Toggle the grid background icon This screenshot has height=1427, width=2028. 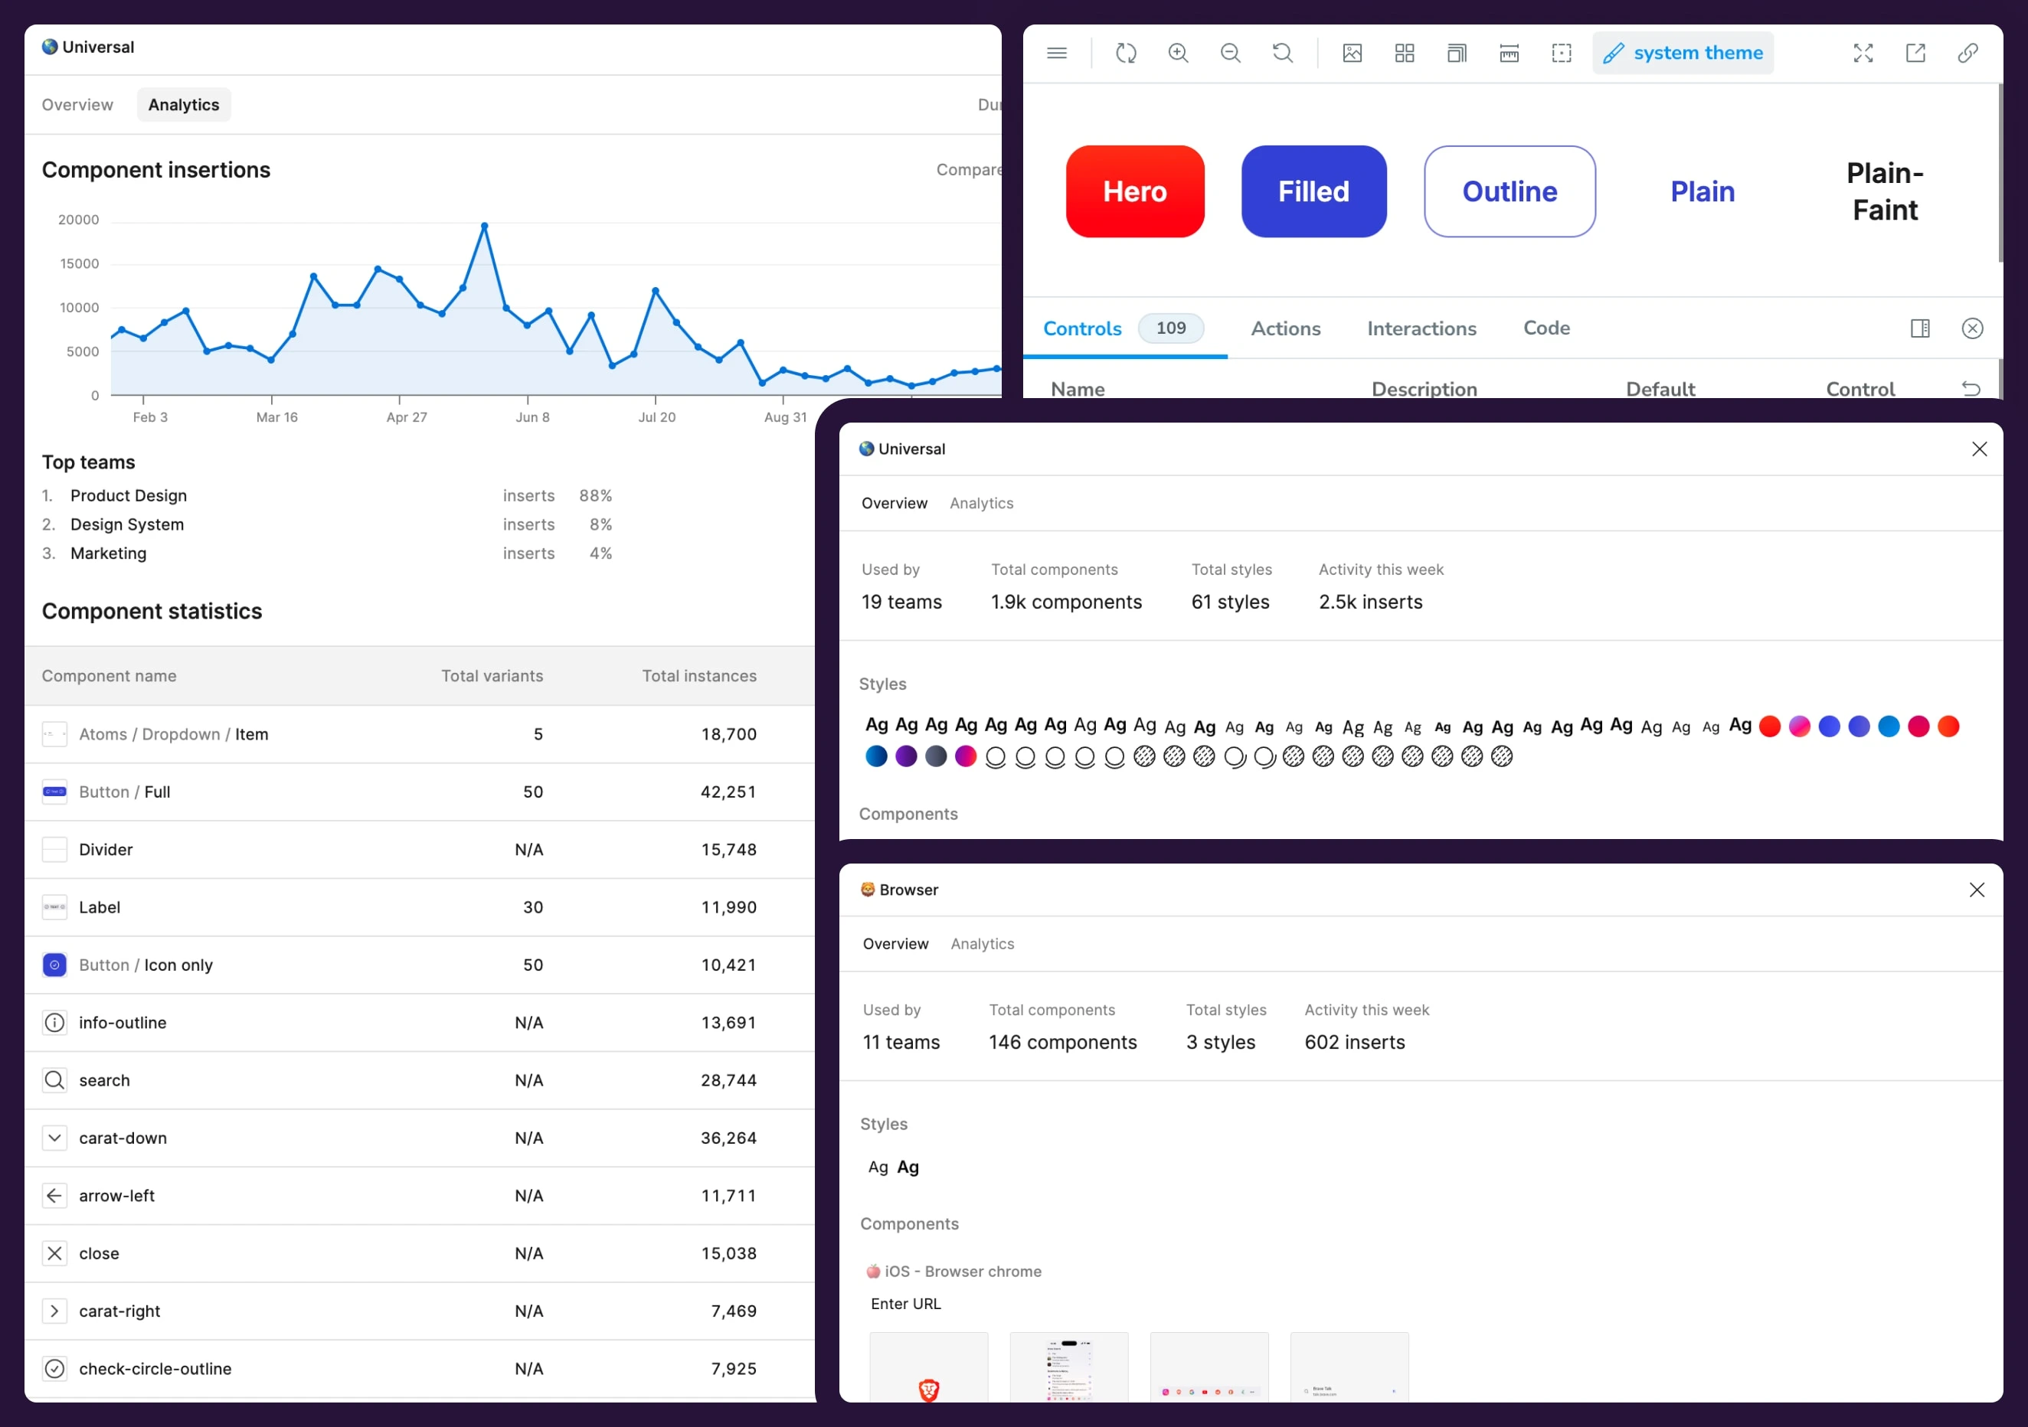pyautogui.click(x=1405, y=53)
